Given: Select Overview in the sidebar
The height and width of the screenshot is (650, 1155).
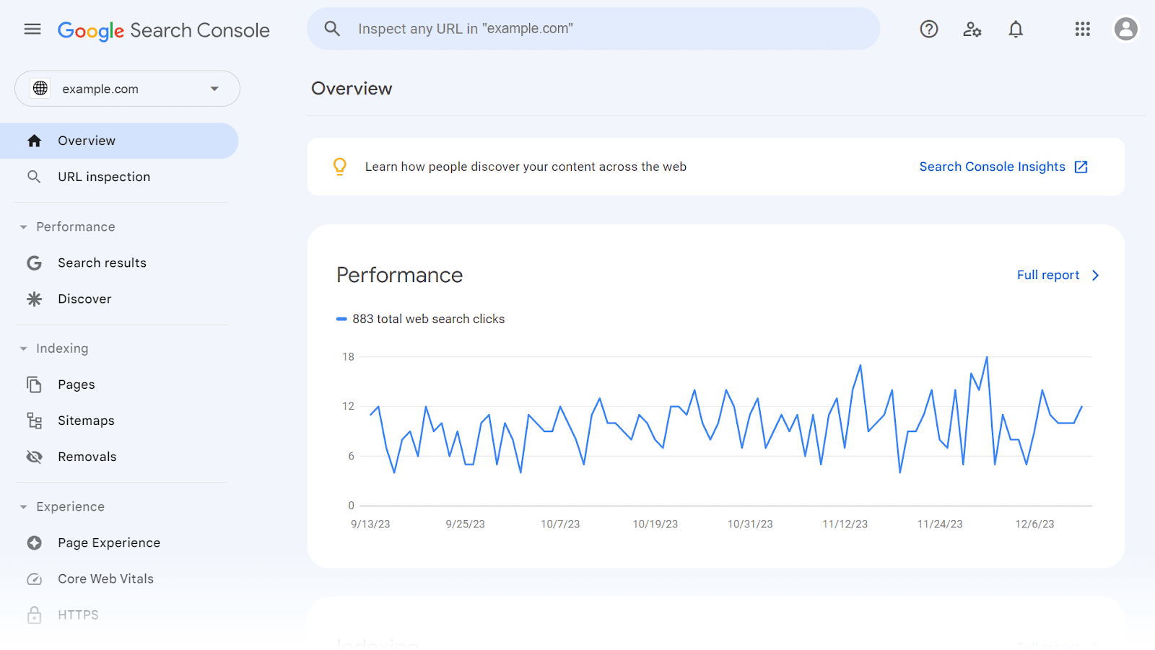Looking at the screenshot, I should [x=86, y=140].
